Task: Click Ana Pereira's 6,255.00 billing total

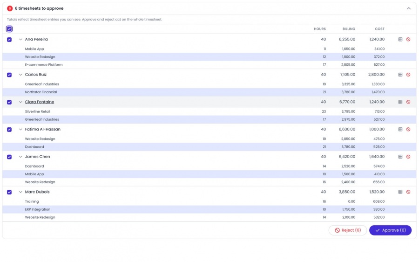Action: point(347,39)
